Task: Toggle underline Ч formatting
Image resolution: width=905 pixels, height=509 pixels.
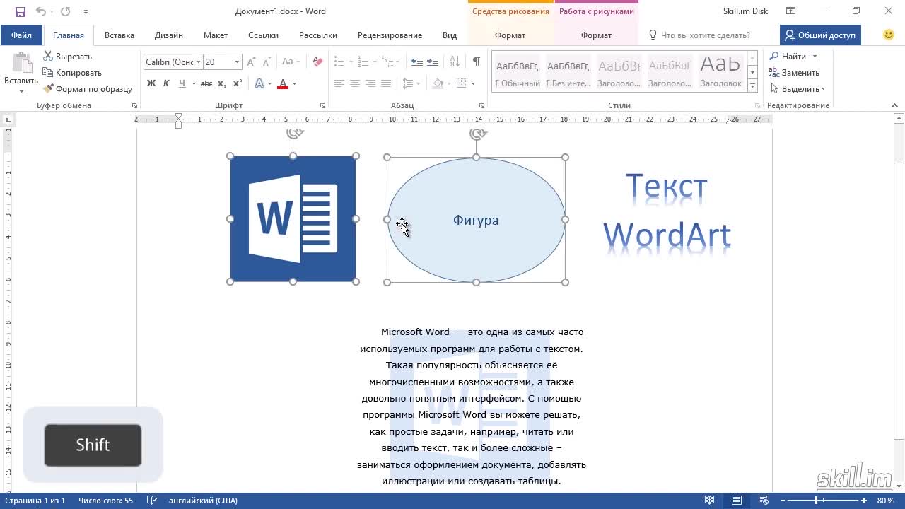Action: 182,83
